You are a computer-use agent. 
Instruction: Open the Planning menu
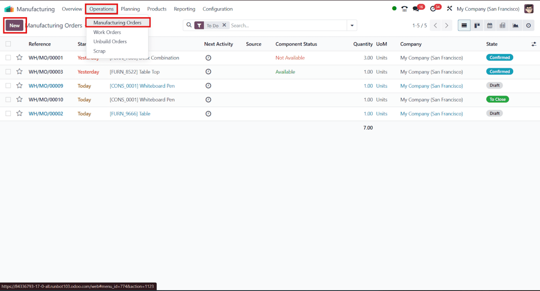coord(130,9)
